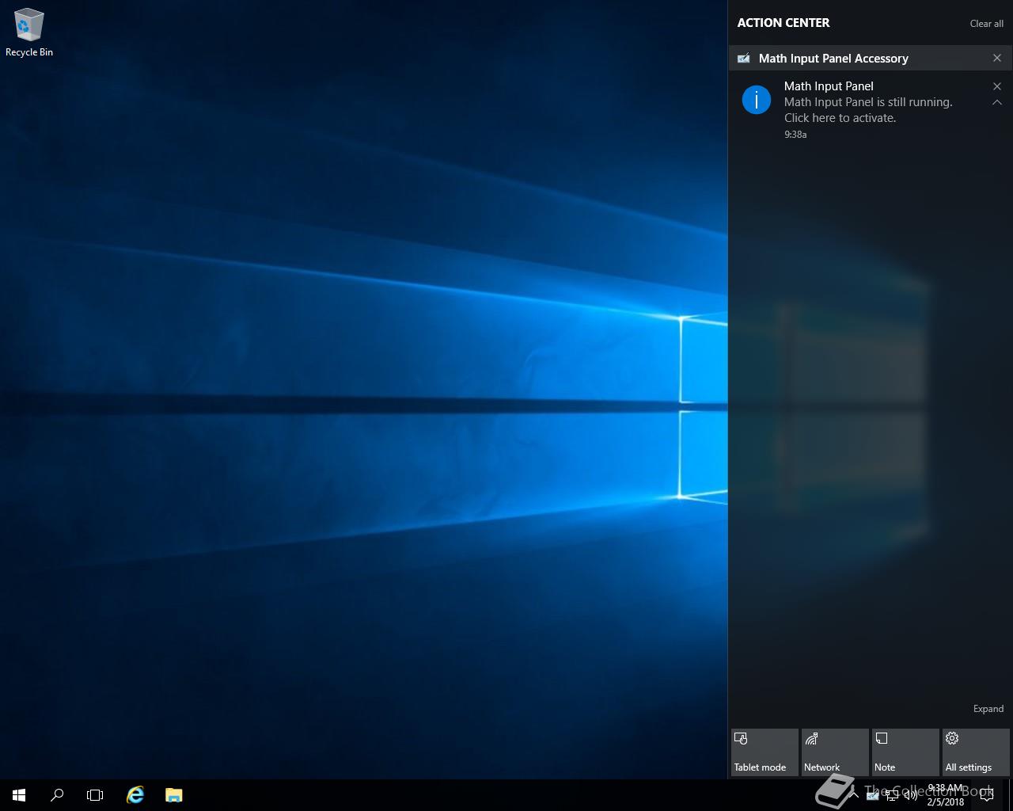Open Task View from the taskbar
Viewport: 1013px width, 811px height.
[95, 795]
